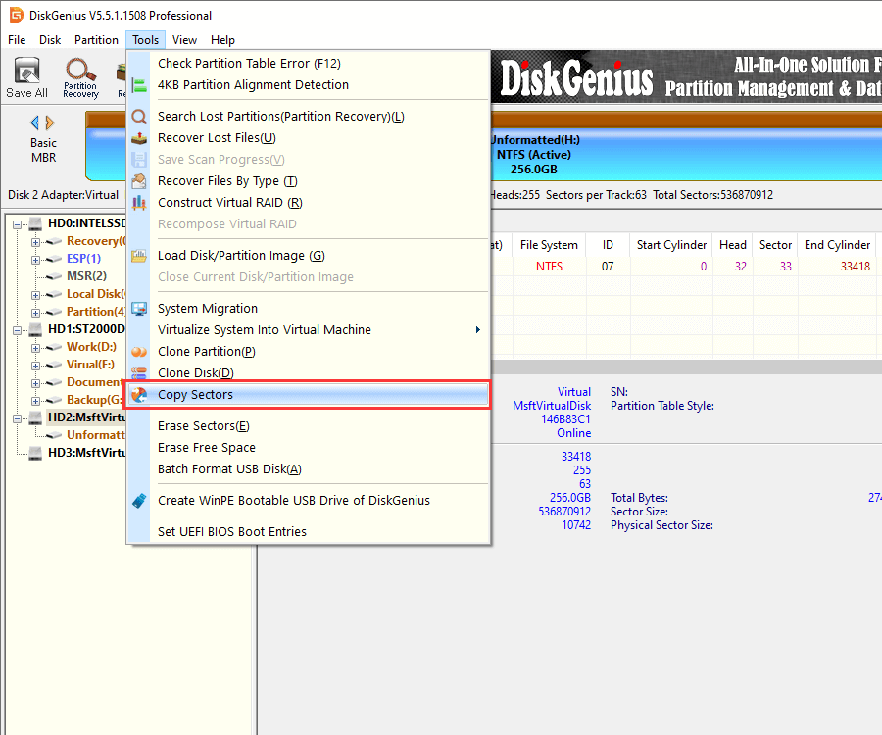Image resolution: width=882 pixels, height=735 pixels.
Task: Collapse the HD0:INTELSSD tree node
Action: [18, 223]
